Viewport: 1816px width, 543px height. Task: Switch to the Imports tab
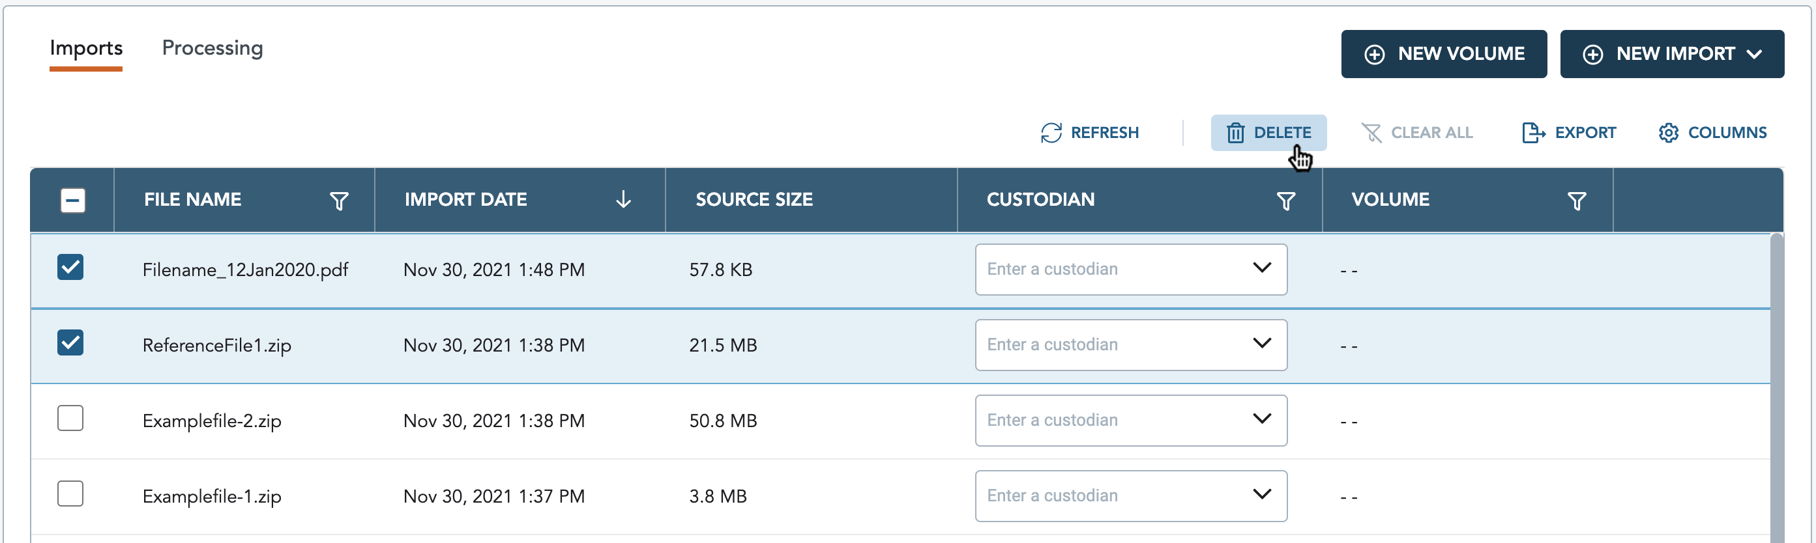pos(86,48)
